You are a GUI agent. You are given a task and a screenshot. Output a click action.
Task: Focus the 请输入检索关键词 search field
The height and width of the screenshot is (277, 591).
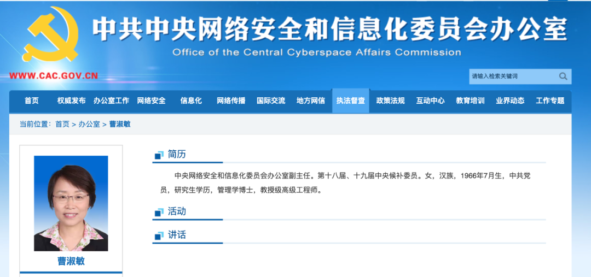(513, 76)
